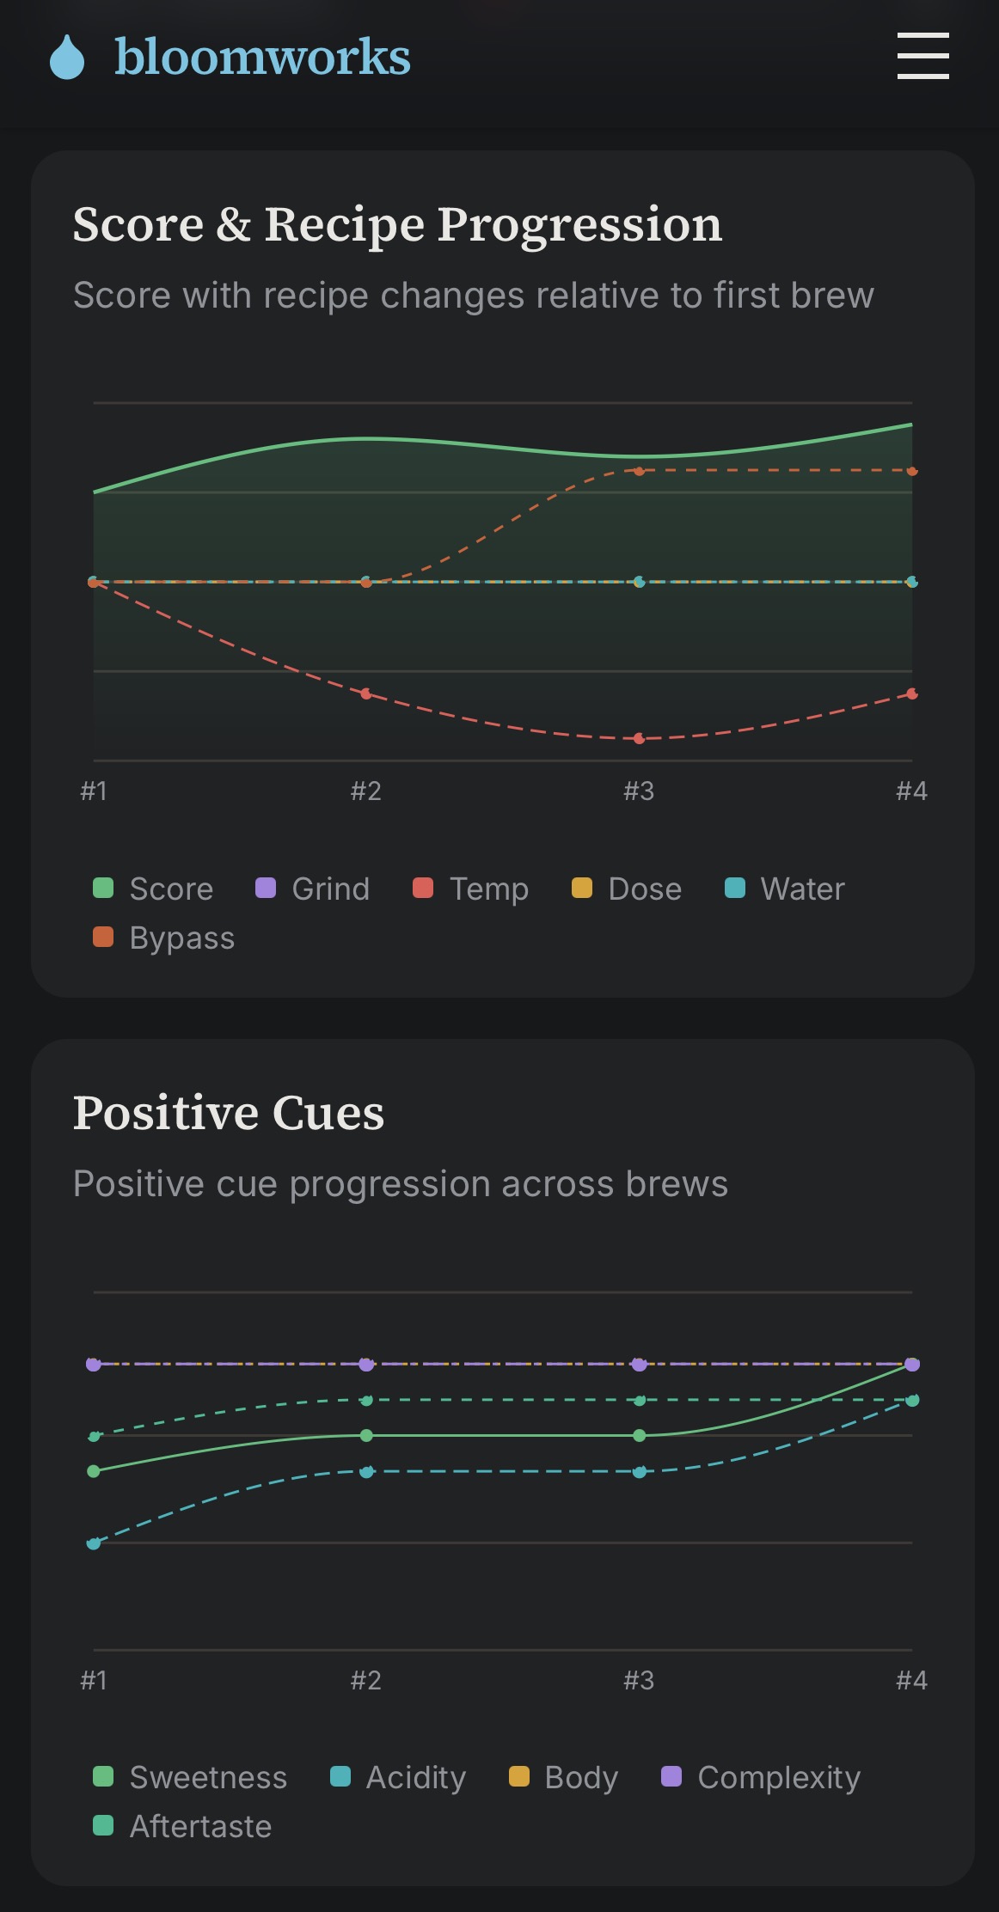Open the bloomworks home link

[230, 57]
